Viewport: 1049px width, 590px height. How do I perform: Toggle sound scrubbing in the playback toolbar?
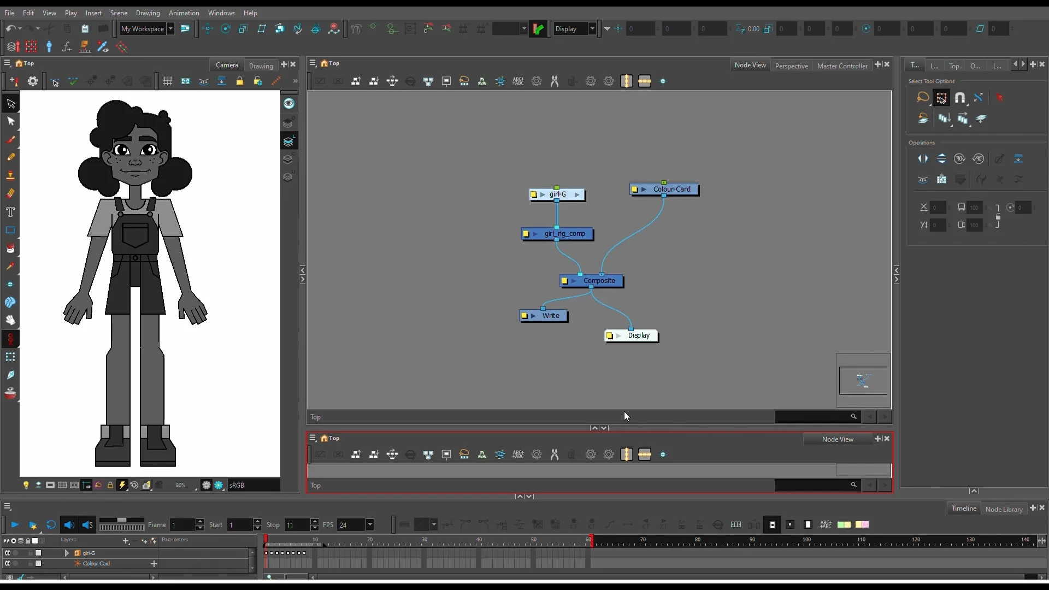[87, 524]
